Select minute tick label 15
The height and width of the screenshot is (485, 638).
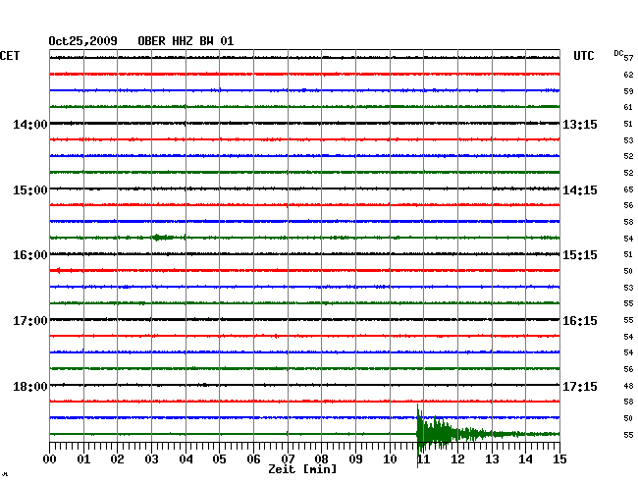[559, 459]
